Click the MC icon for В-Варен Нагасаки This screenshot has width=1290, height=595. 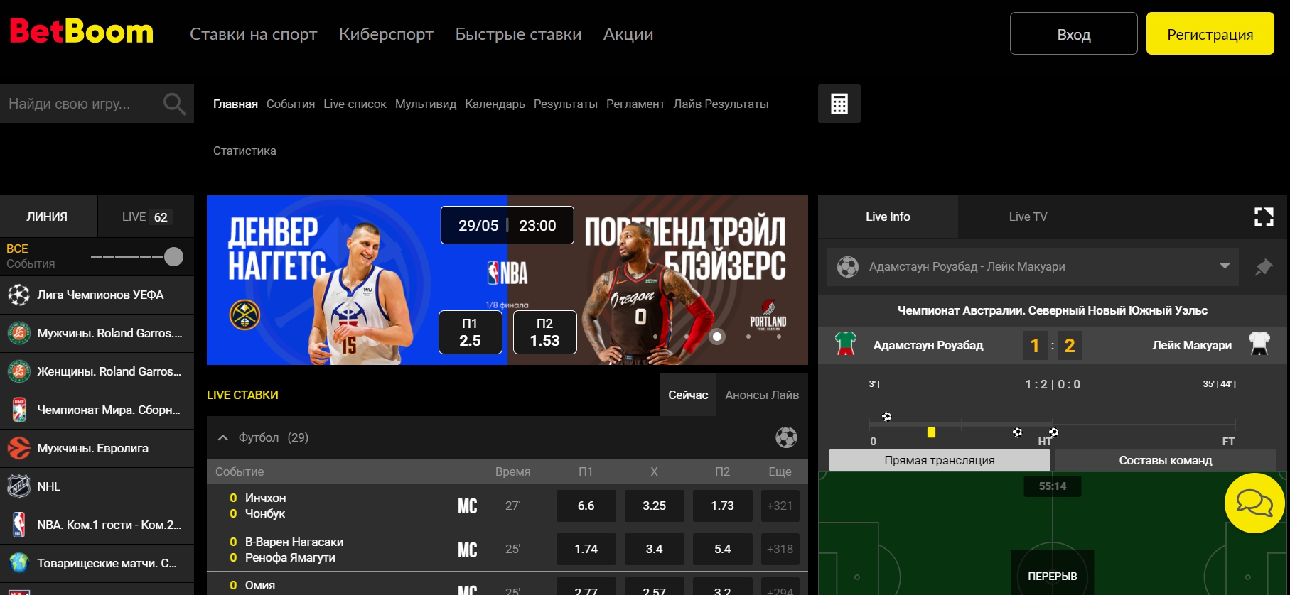(468, 550)
